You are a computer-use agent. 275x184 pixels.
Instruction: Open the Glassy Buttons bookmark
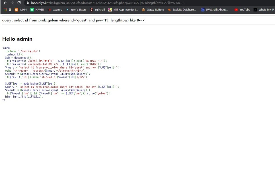(153, 10)
